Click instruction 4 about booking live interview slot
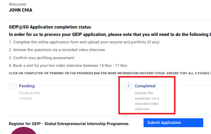The height and width of the screenshot is (134, 211). (68, 65)
